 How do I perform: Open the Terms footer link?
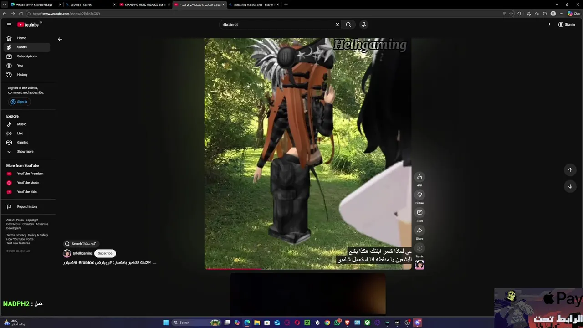pyautogui.click(x=10, y=235)
